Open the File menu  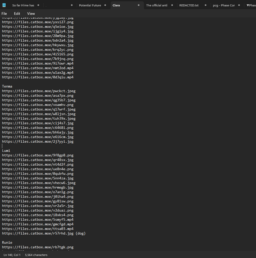coord(4,14)
